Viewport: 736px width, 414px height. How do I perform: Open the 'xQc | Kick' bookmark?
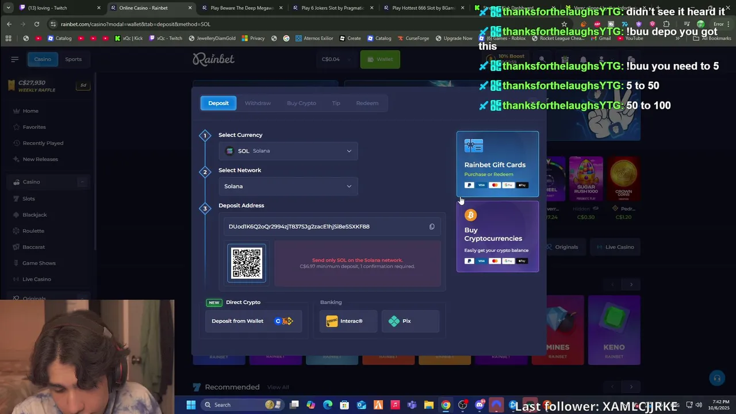129,39
